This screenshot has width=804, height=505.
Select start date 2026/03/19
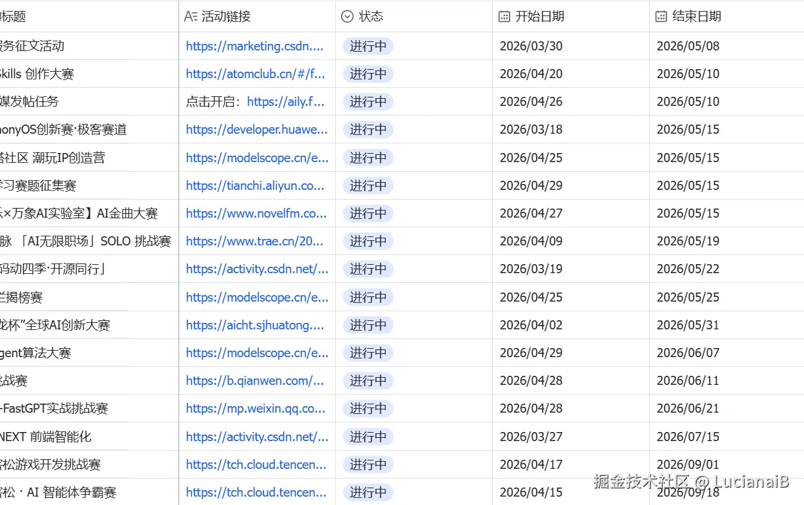coord(531,269)
